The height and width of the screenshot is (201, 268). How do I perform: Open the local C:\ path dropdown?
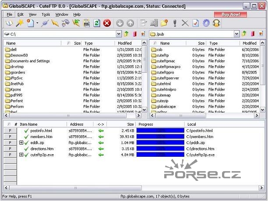click(x=119, y=34)
